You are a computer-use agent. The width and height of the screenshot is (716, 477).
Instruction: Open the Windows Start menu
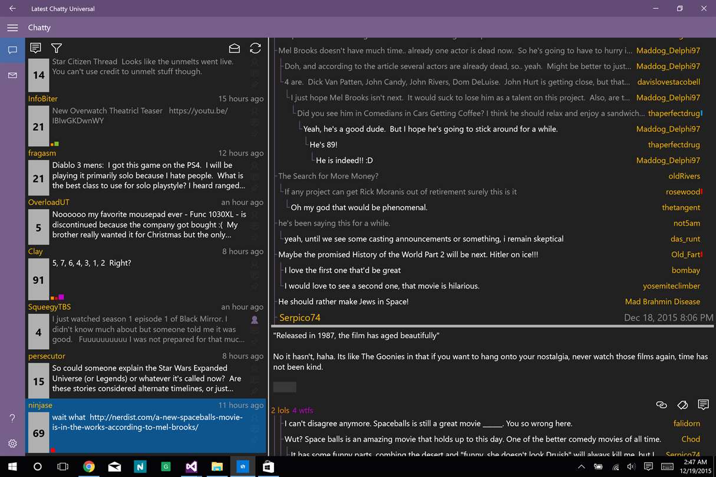[x=12, y=466]
